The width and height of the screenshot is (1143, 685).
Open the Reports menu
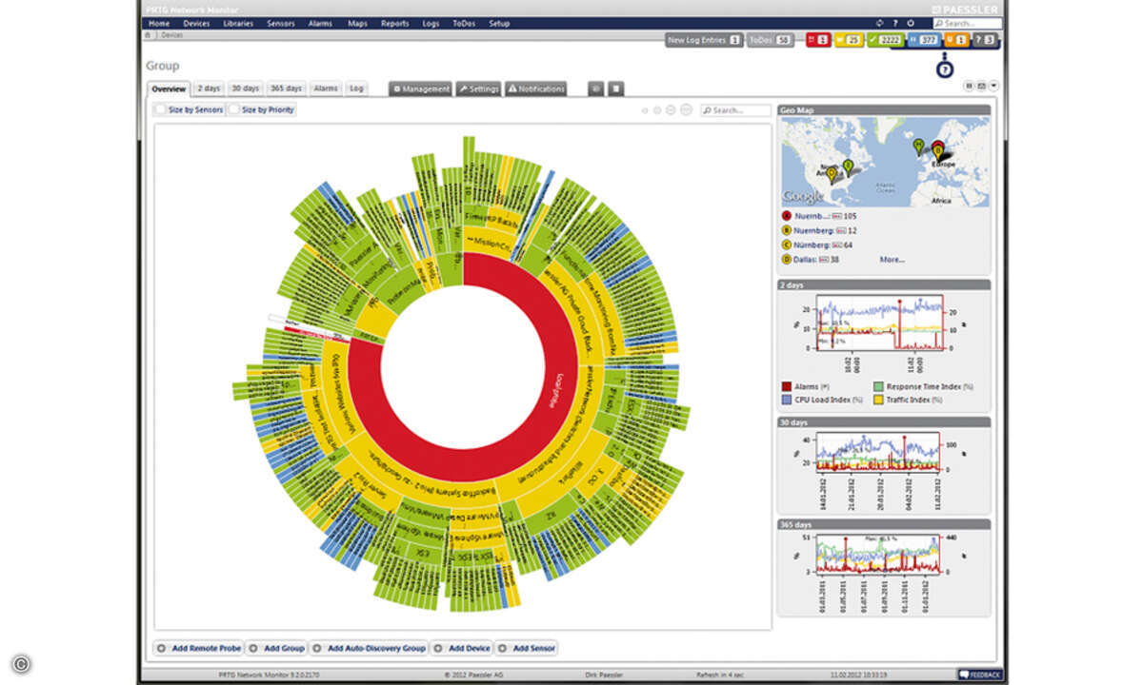(x=394, y=23)
